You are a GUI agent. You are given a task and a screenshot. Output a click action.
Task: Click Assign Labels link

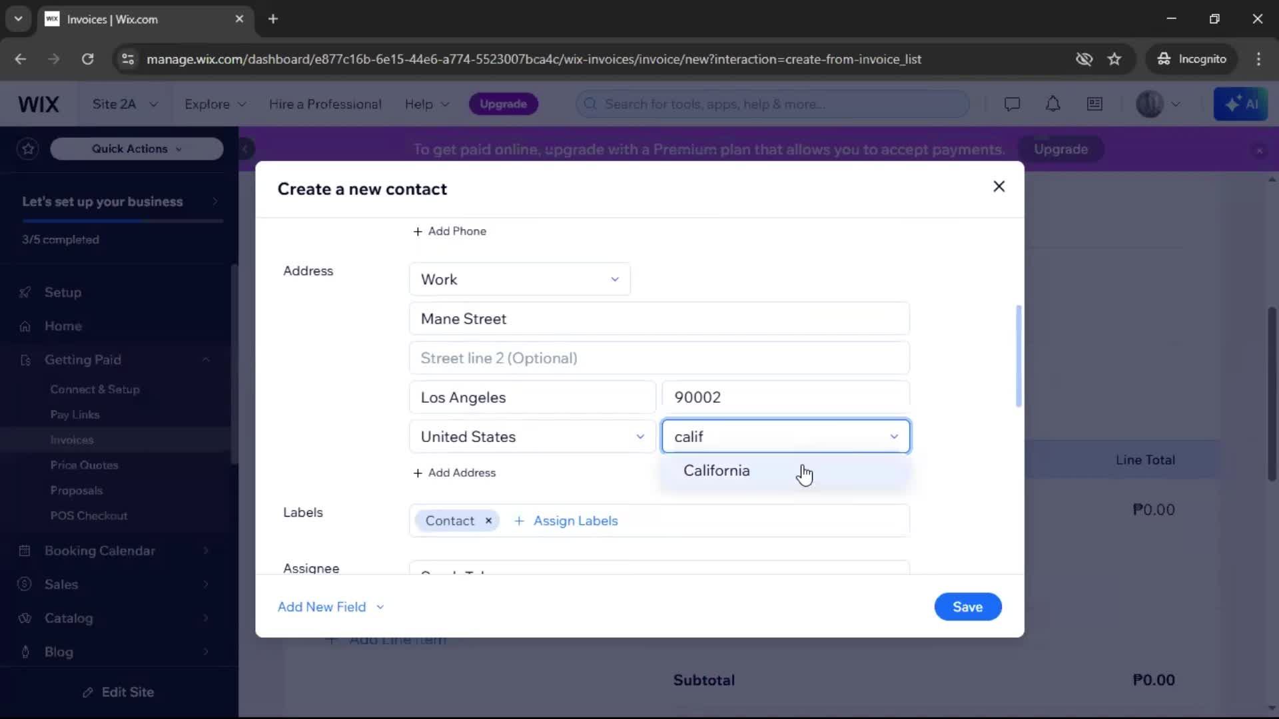pos(566,521)
